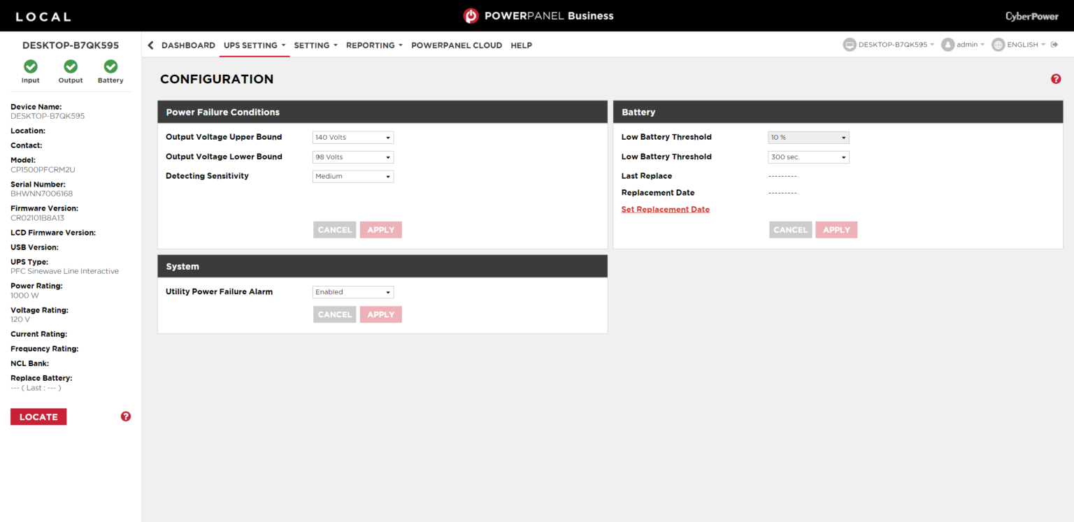The height and width of the screenshot is (522, 1074).
Task: Click the Input status green check icon
Action: point(31,66)
